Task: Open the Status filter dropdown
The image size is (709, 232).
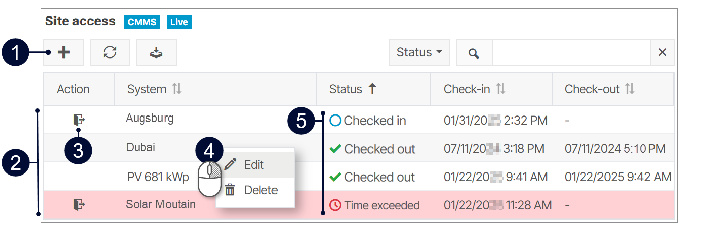Action: click(419, 52)
